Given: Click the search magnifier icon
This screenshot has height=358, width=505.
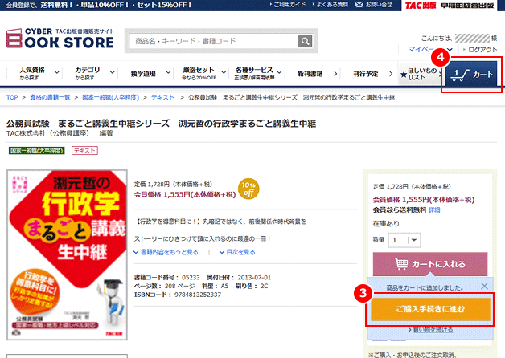Looking at the screenshot, I should 305,41.
